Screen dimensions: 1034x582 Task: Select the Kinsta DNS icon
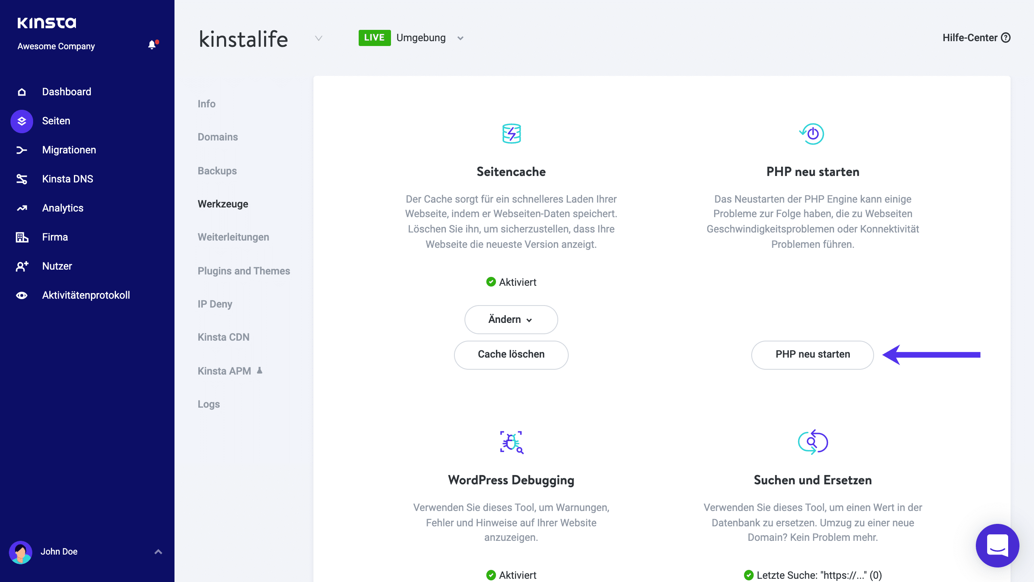tap(21, 179)
